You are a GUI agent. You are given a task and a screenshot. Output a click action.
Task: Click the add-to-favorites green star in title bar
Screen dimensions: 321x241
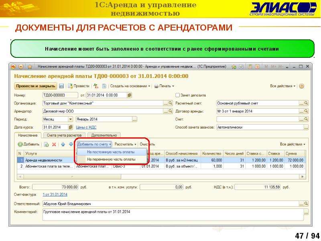coord(234,67)
